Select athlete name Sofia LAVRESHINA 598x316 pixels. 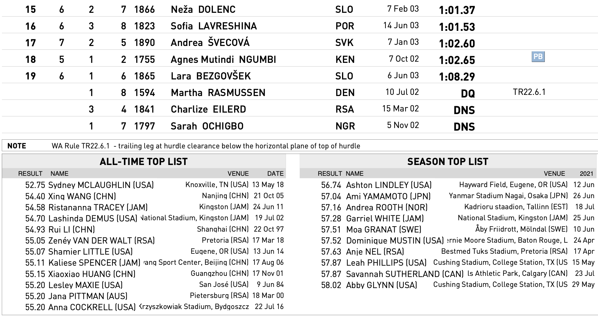214,26
